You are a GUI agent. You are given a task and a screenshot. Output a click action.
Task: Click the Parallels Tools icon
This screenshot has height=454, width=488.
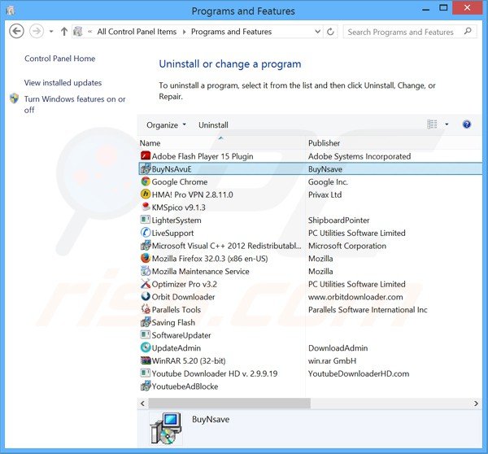[146, 309]
